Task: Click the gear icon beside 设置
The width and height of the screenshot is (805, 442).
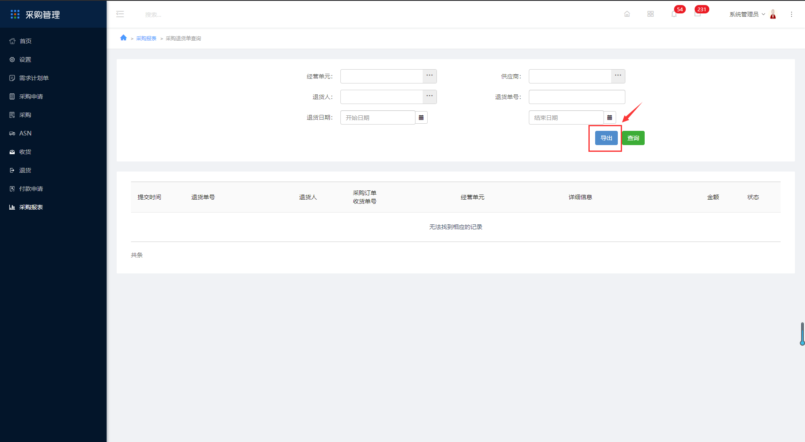Action: click(12, 60)
